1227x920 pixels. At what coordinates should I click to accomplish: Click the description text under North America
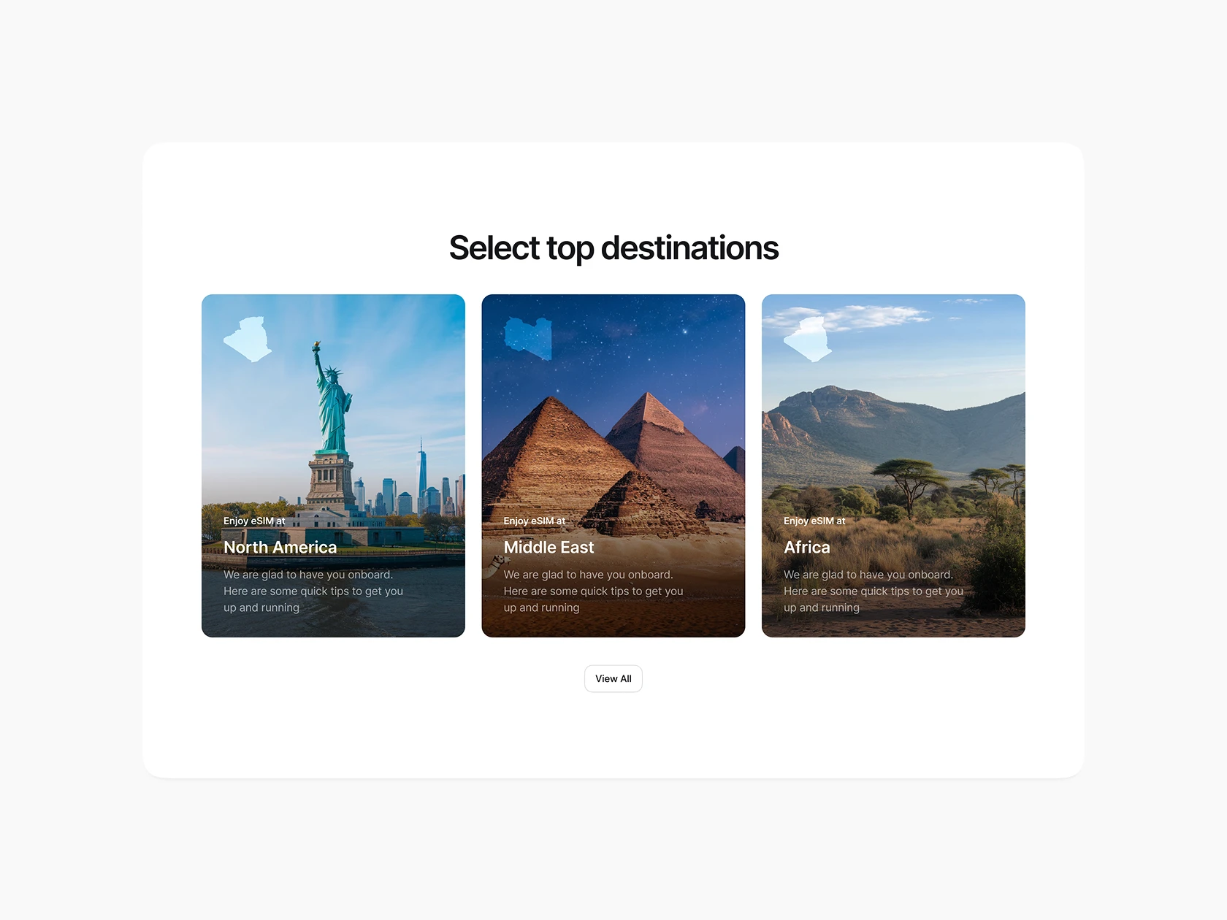tap(313, 591)
